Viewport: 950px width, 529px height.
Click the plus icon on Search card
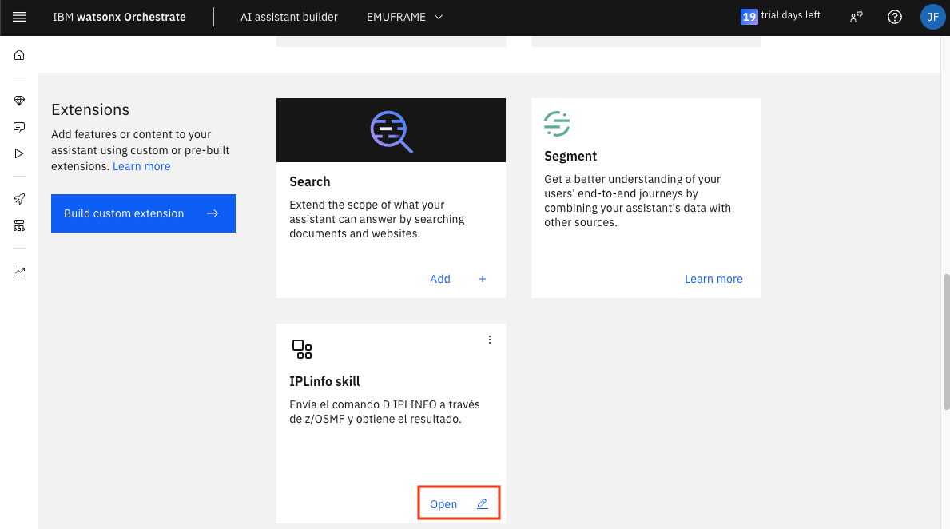point(483,279)
